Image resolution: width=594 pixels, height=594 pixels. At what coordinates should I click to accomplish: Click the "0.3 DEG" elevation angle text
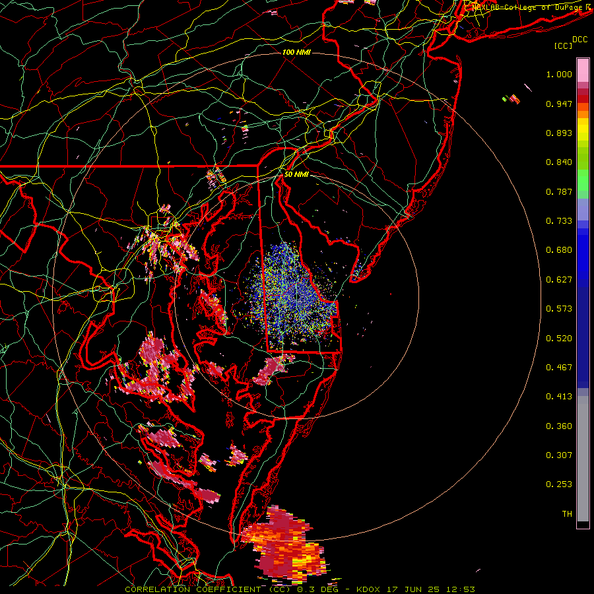[x=317, y=589]
